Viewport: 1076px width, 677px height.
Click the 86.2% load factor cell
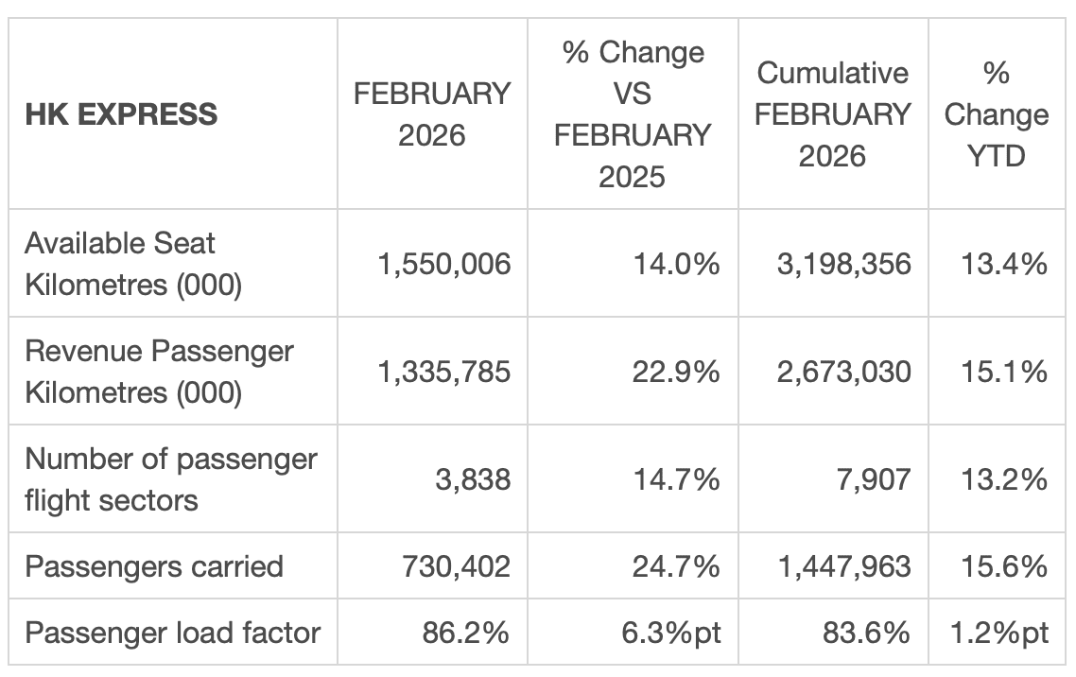(465, 633)
